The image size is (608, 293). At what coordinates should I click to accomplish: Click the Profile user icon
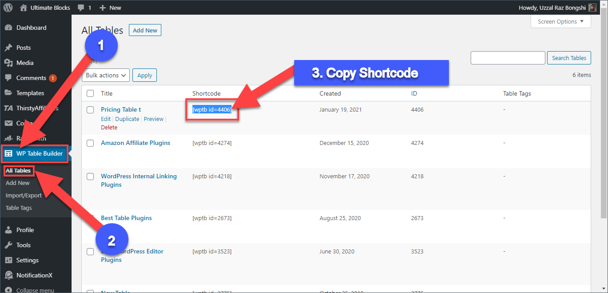(x=8, y=230)
